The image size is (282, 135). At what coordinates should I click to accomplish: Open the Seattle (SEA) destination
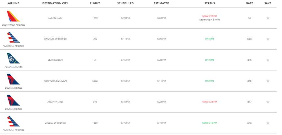tap(55, 60)
